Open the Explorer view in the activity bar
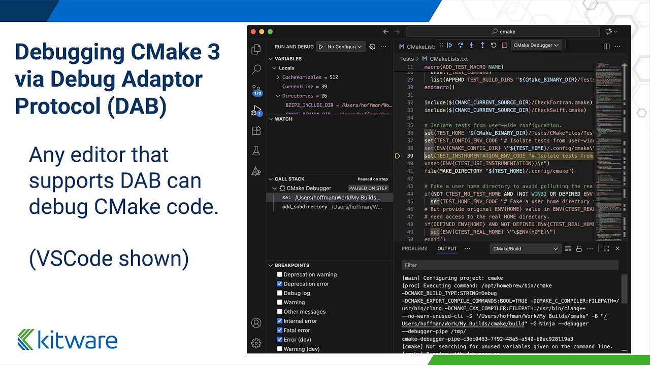Image resolution: width=650 pixels, height=365 pixels. [256, 49]
